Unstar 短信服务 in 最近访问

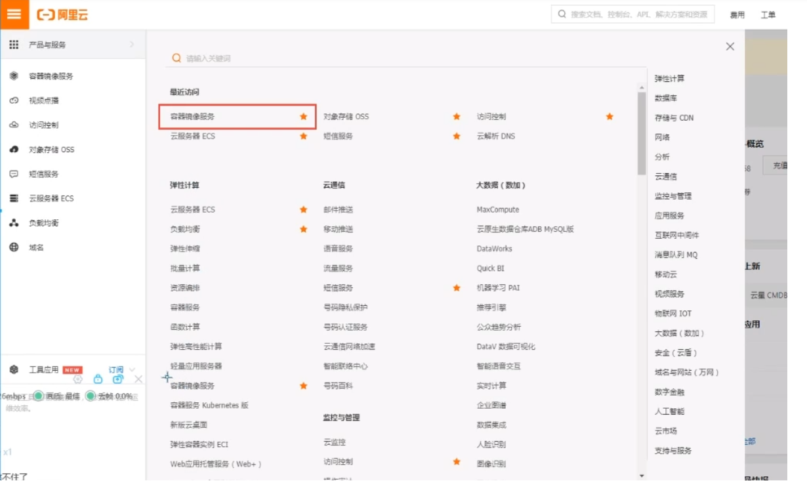click(457, 136)
